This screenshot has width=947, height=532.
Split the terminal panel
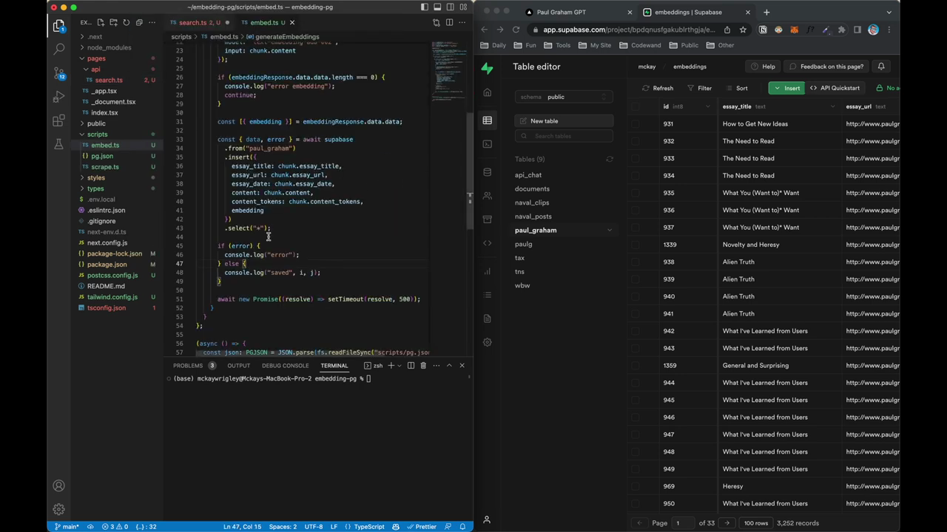pyautogui.click(x=411, y=365)
